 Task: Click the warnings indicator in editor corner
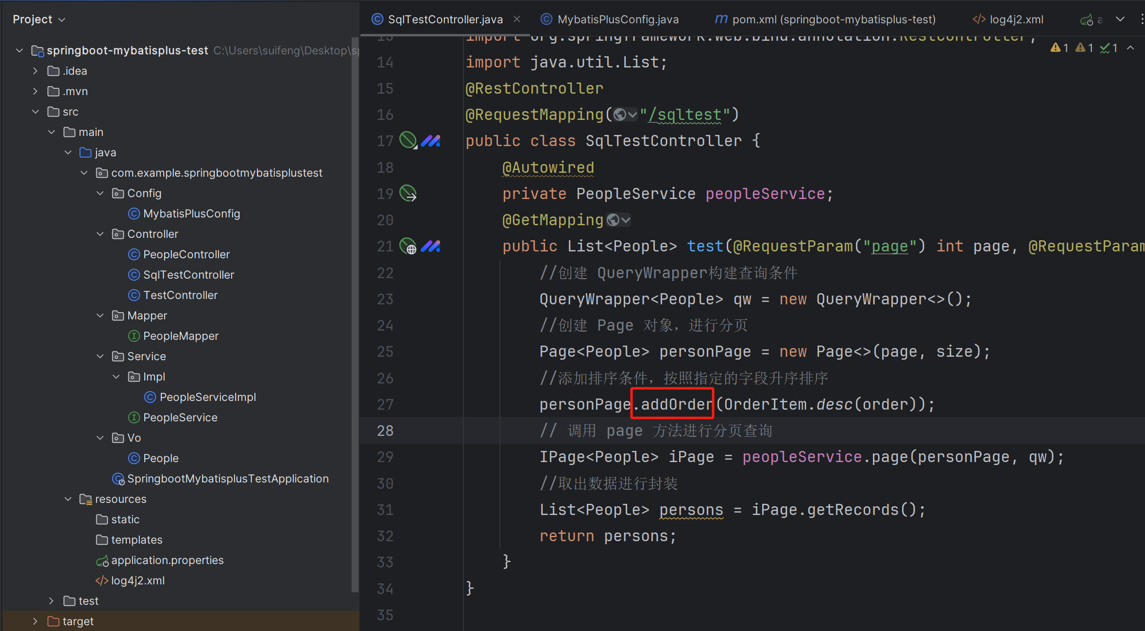1060,48
